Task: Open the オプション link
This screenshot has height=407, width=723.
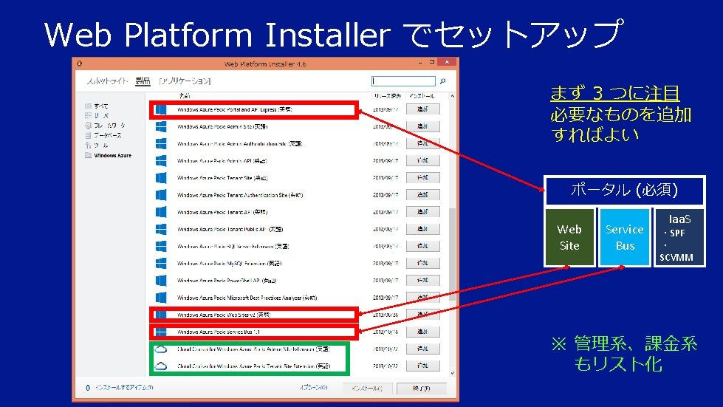Action: click(314, 388)
